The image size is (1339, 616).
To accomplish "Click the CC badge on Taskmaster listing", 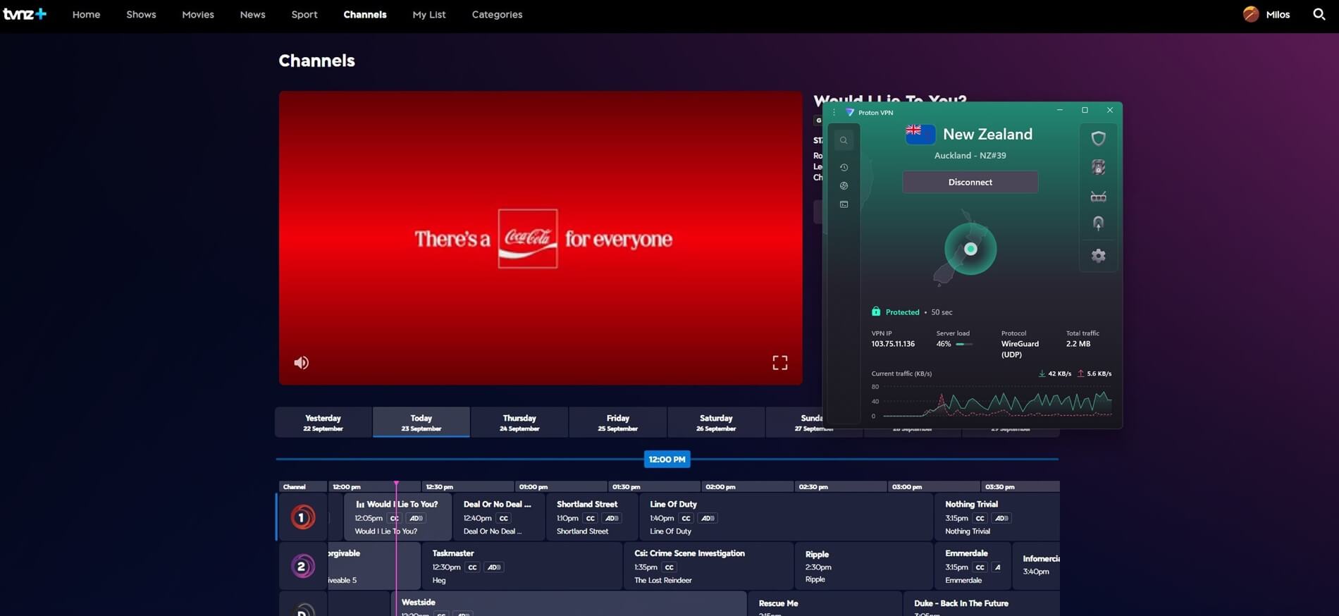I will (x=473, y=567).
